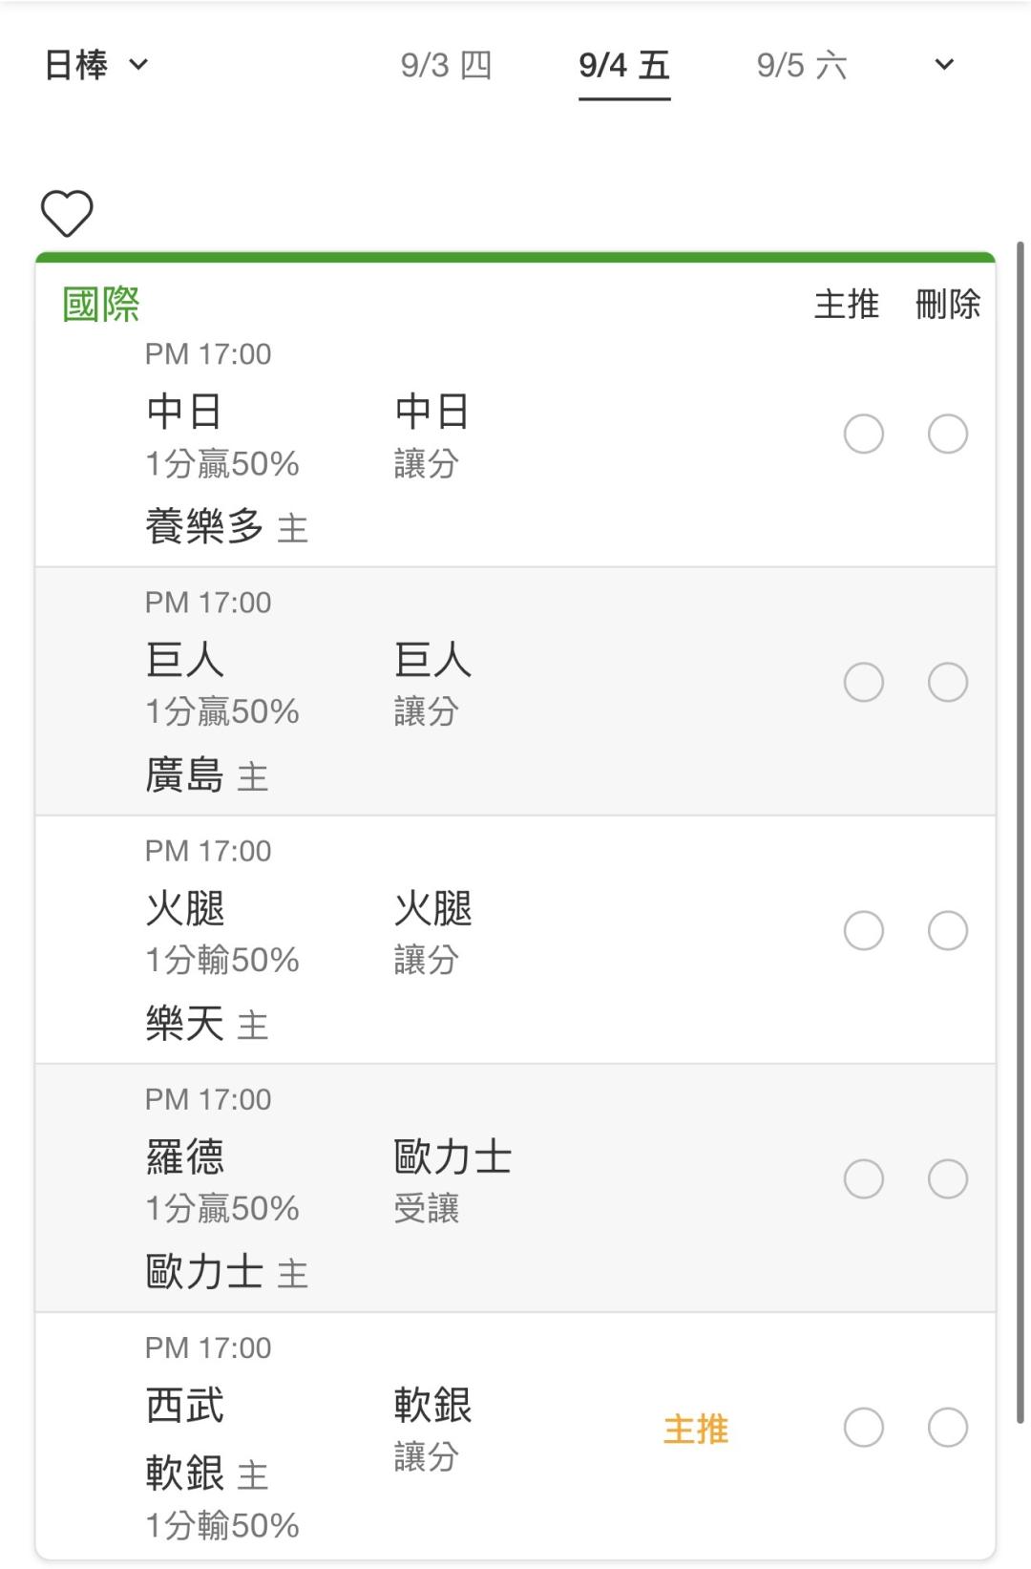This screenshot has width=1031, height=1569.
Task: Click the green 國際 label
Action: tap(101, 305)
